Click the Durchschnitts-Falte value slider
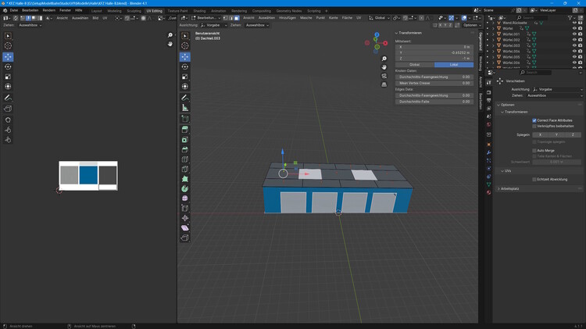Image resolution: width=586 pixels, height=329 pixels. tap(434, 102)
